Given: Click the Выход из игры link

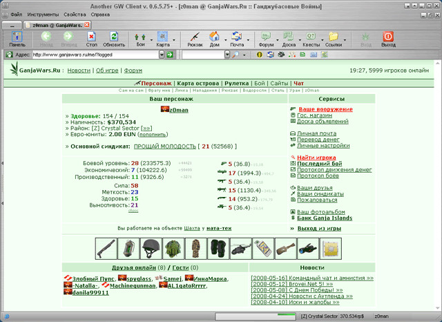Looking at the screenshot, I should [319, 229].
